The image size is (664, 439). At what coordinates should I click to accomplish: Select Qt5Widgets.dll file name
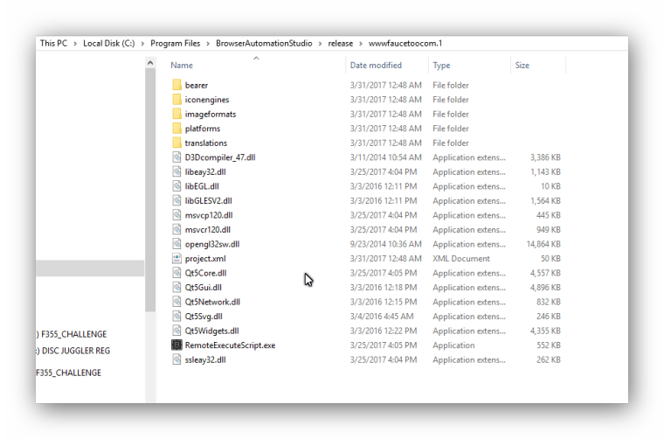[211, 331]
